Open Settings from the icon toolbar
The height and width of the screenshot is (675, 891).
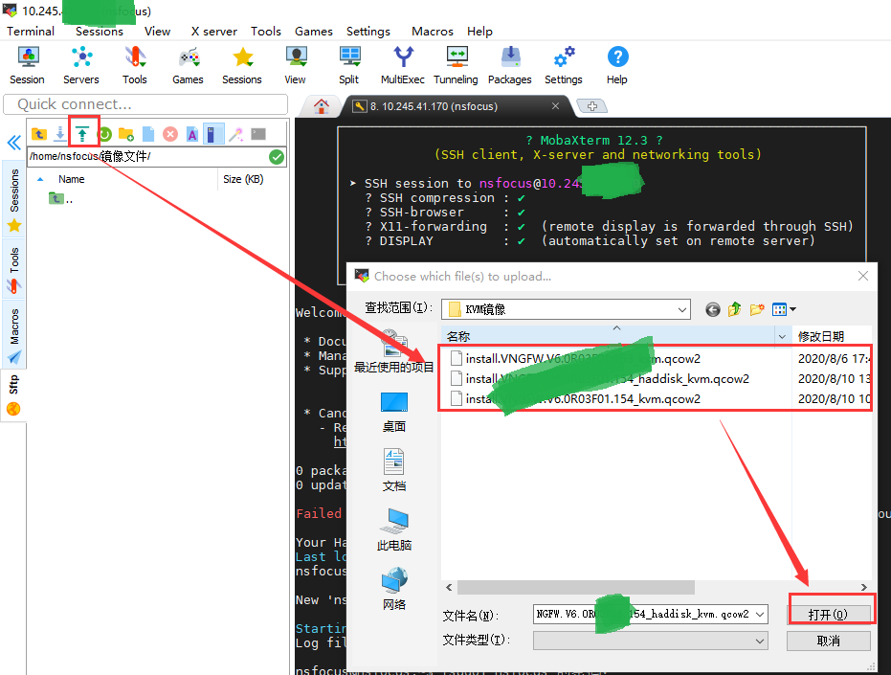coord(564,65)
